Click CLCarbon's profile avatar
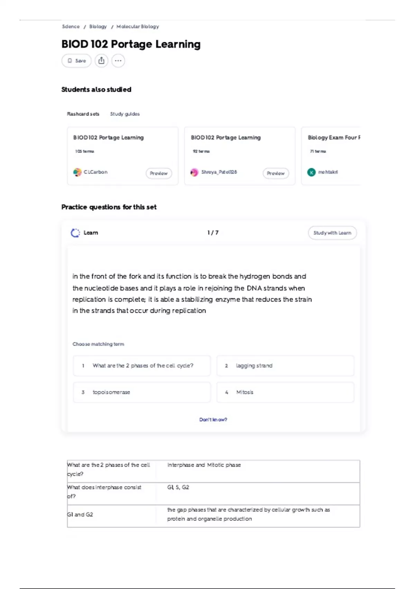The height and width of the screenshot is (589, 415). coord(77,172)
